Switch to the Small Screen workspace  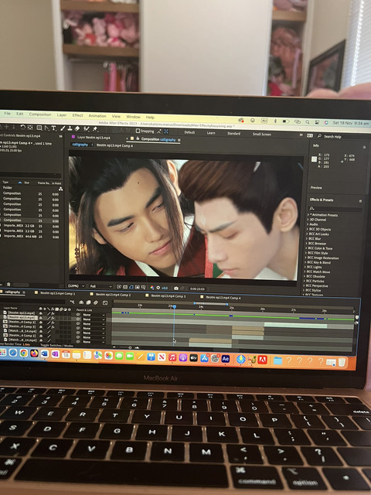coord(261,134)
